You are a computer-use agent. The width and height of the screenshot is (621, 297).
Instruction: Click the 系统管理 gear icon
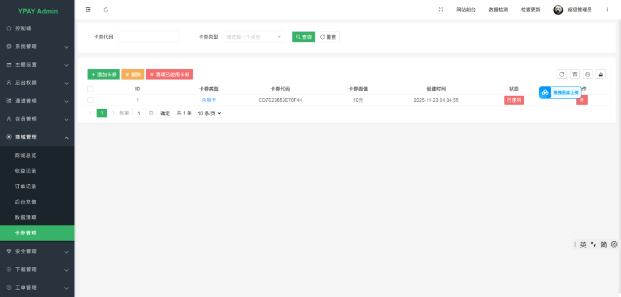[9, 46]
